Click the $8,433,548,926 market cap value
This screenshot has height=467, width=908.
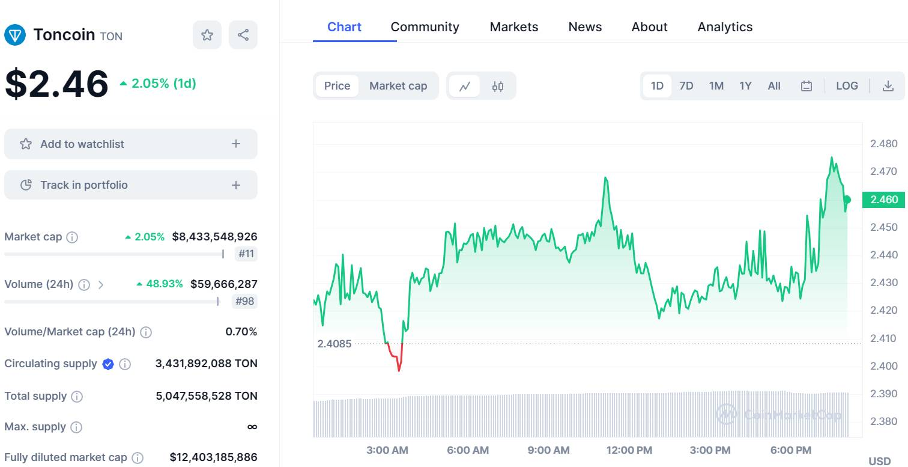[214, 237]
